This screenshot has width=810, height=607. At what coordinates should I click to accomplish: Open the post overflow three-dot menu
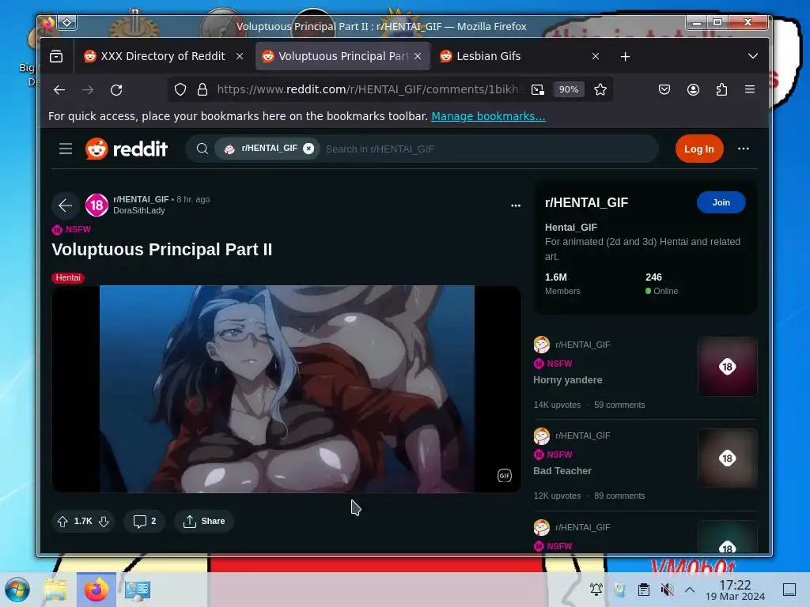(x=516, y=205)
